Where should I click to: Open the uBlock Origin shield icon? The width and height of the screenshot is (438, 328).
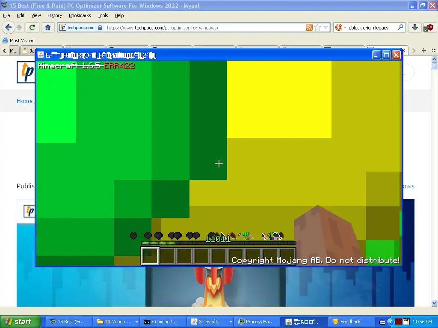pyautogui.click(x=428, y=27)
